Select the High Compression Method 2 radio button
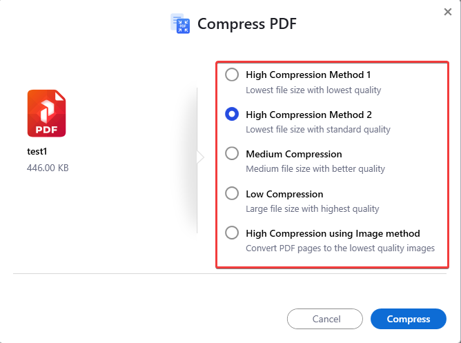461x343 pixels. pos(232,114)
